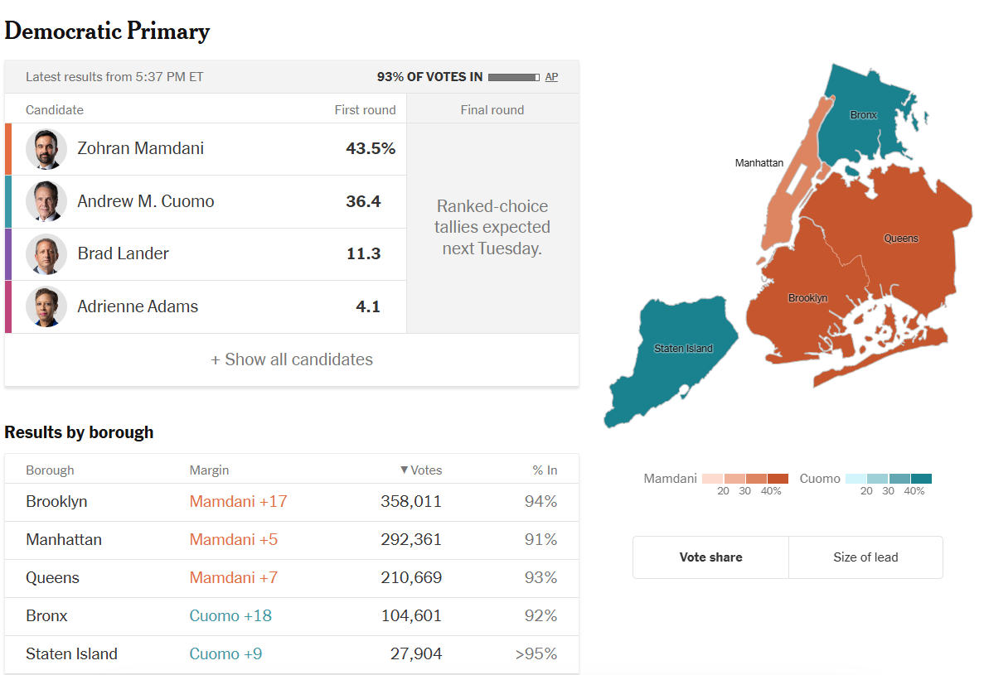984x675 pixels.
Task: Click the 36.4 first round value
Action: [363, 201]
